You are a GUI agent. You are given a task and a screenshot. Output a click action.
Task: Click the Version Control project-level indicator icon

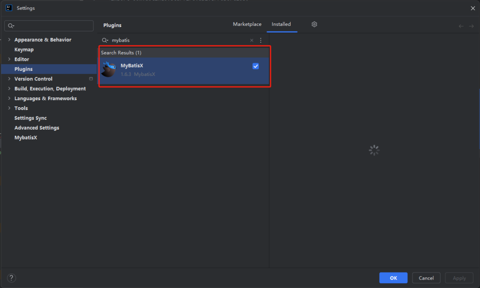pos(91,79)
